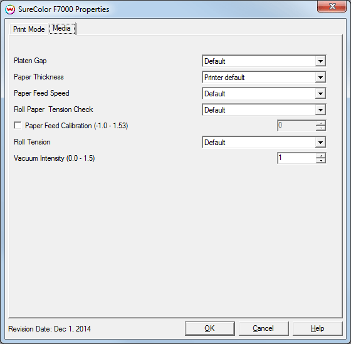Click the Roll Tension label

pos(32,142)
